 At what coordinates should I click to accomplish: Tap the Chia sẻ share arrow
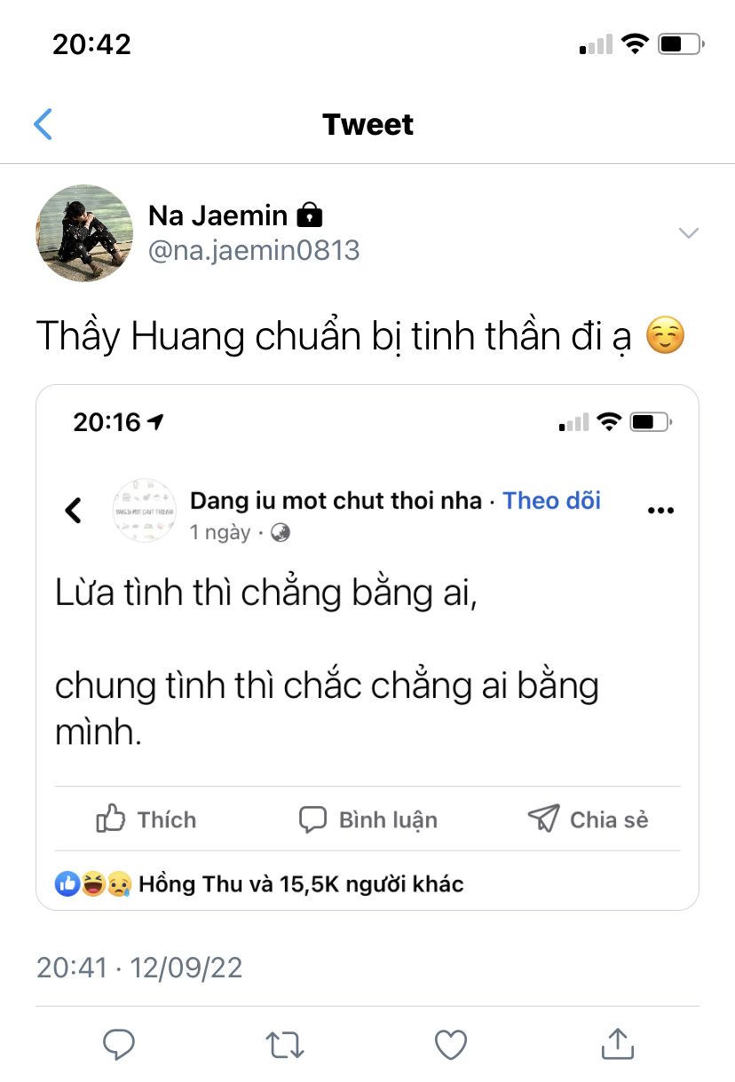(x=543, y=818)
